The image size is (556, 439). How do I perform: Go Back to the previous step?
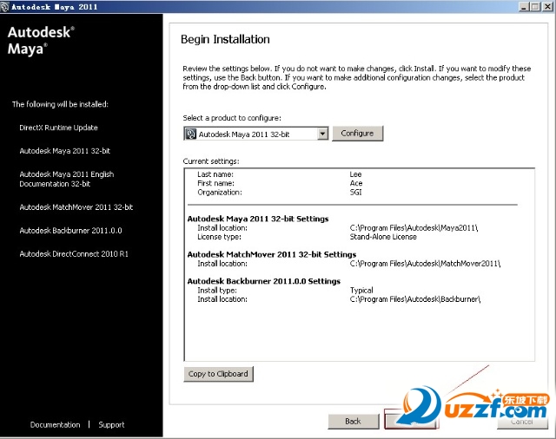click(x=354, y=422)
